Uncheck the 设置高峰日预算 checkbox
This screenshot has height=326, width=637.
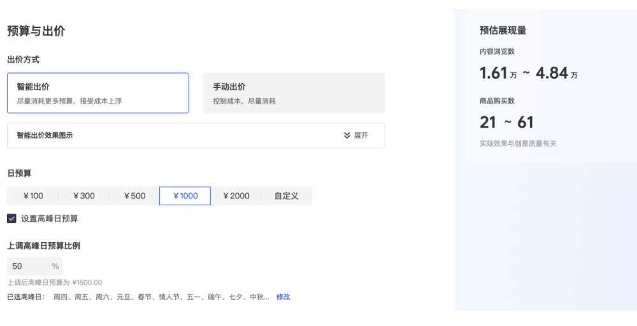point(11,219)
